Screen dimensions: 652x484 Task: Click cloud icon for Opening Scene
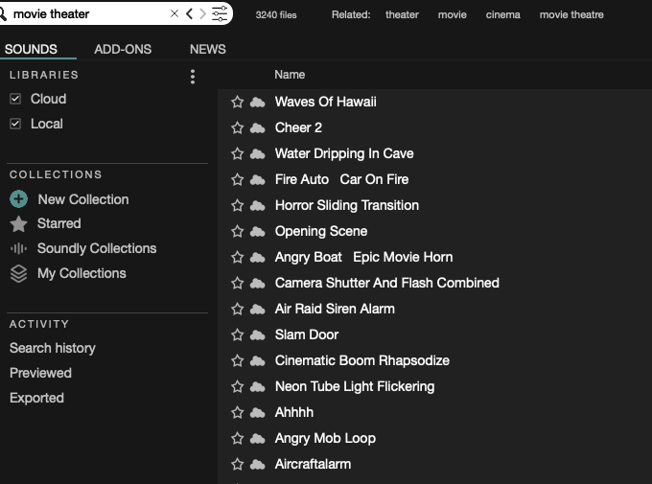click(257, 231)
